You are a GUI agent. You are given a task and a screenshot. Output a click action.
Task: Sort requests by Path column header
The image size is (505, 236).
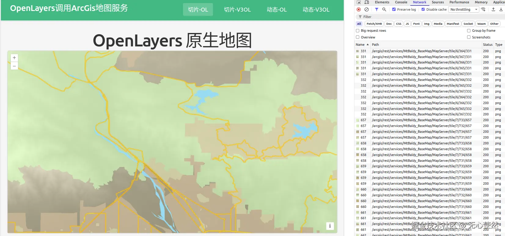pyautogui.click(x=426, y=45)
